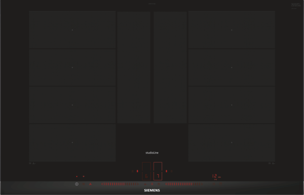Click the studioLine label

(x=152, y=153)
